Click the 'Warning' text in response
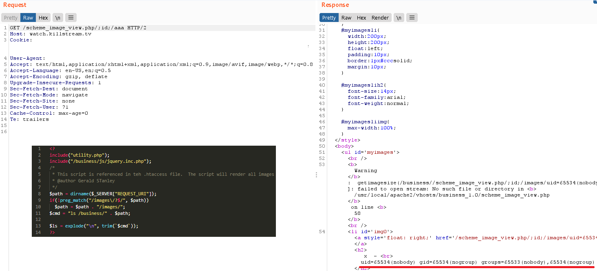Screen dimensions: 597x271 366,170
